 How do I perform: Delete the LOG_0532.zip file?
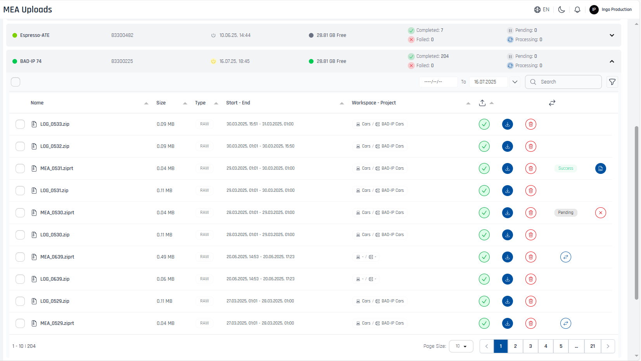coord(530,146)
